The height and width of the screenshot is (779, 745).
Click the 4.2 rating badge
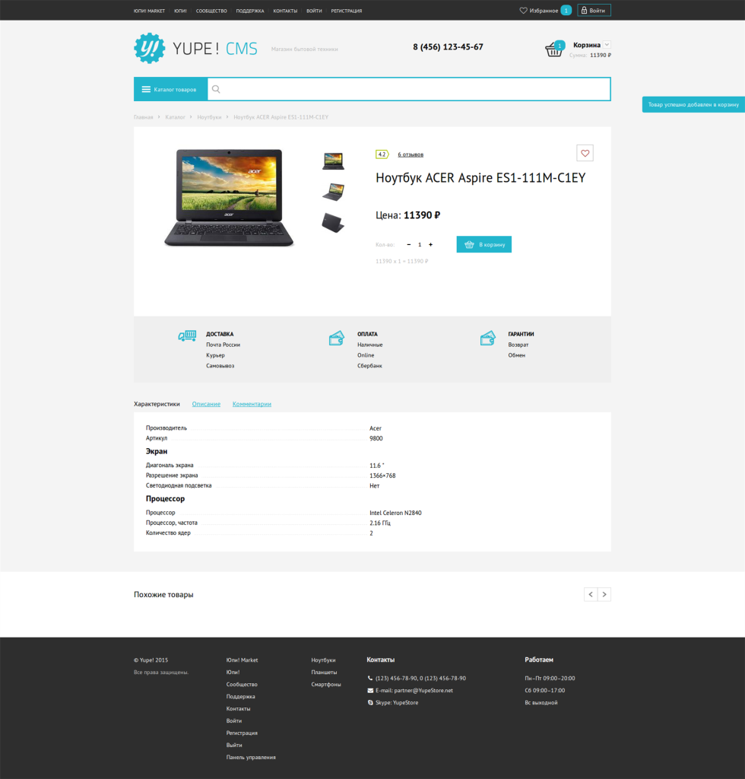coord(382,154)
